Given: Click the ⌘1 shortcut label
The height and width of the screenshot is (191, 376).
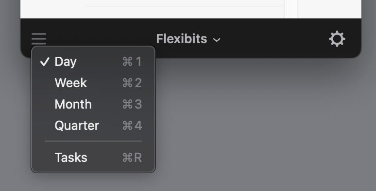Looking at the screenshot, I should 132,62.
